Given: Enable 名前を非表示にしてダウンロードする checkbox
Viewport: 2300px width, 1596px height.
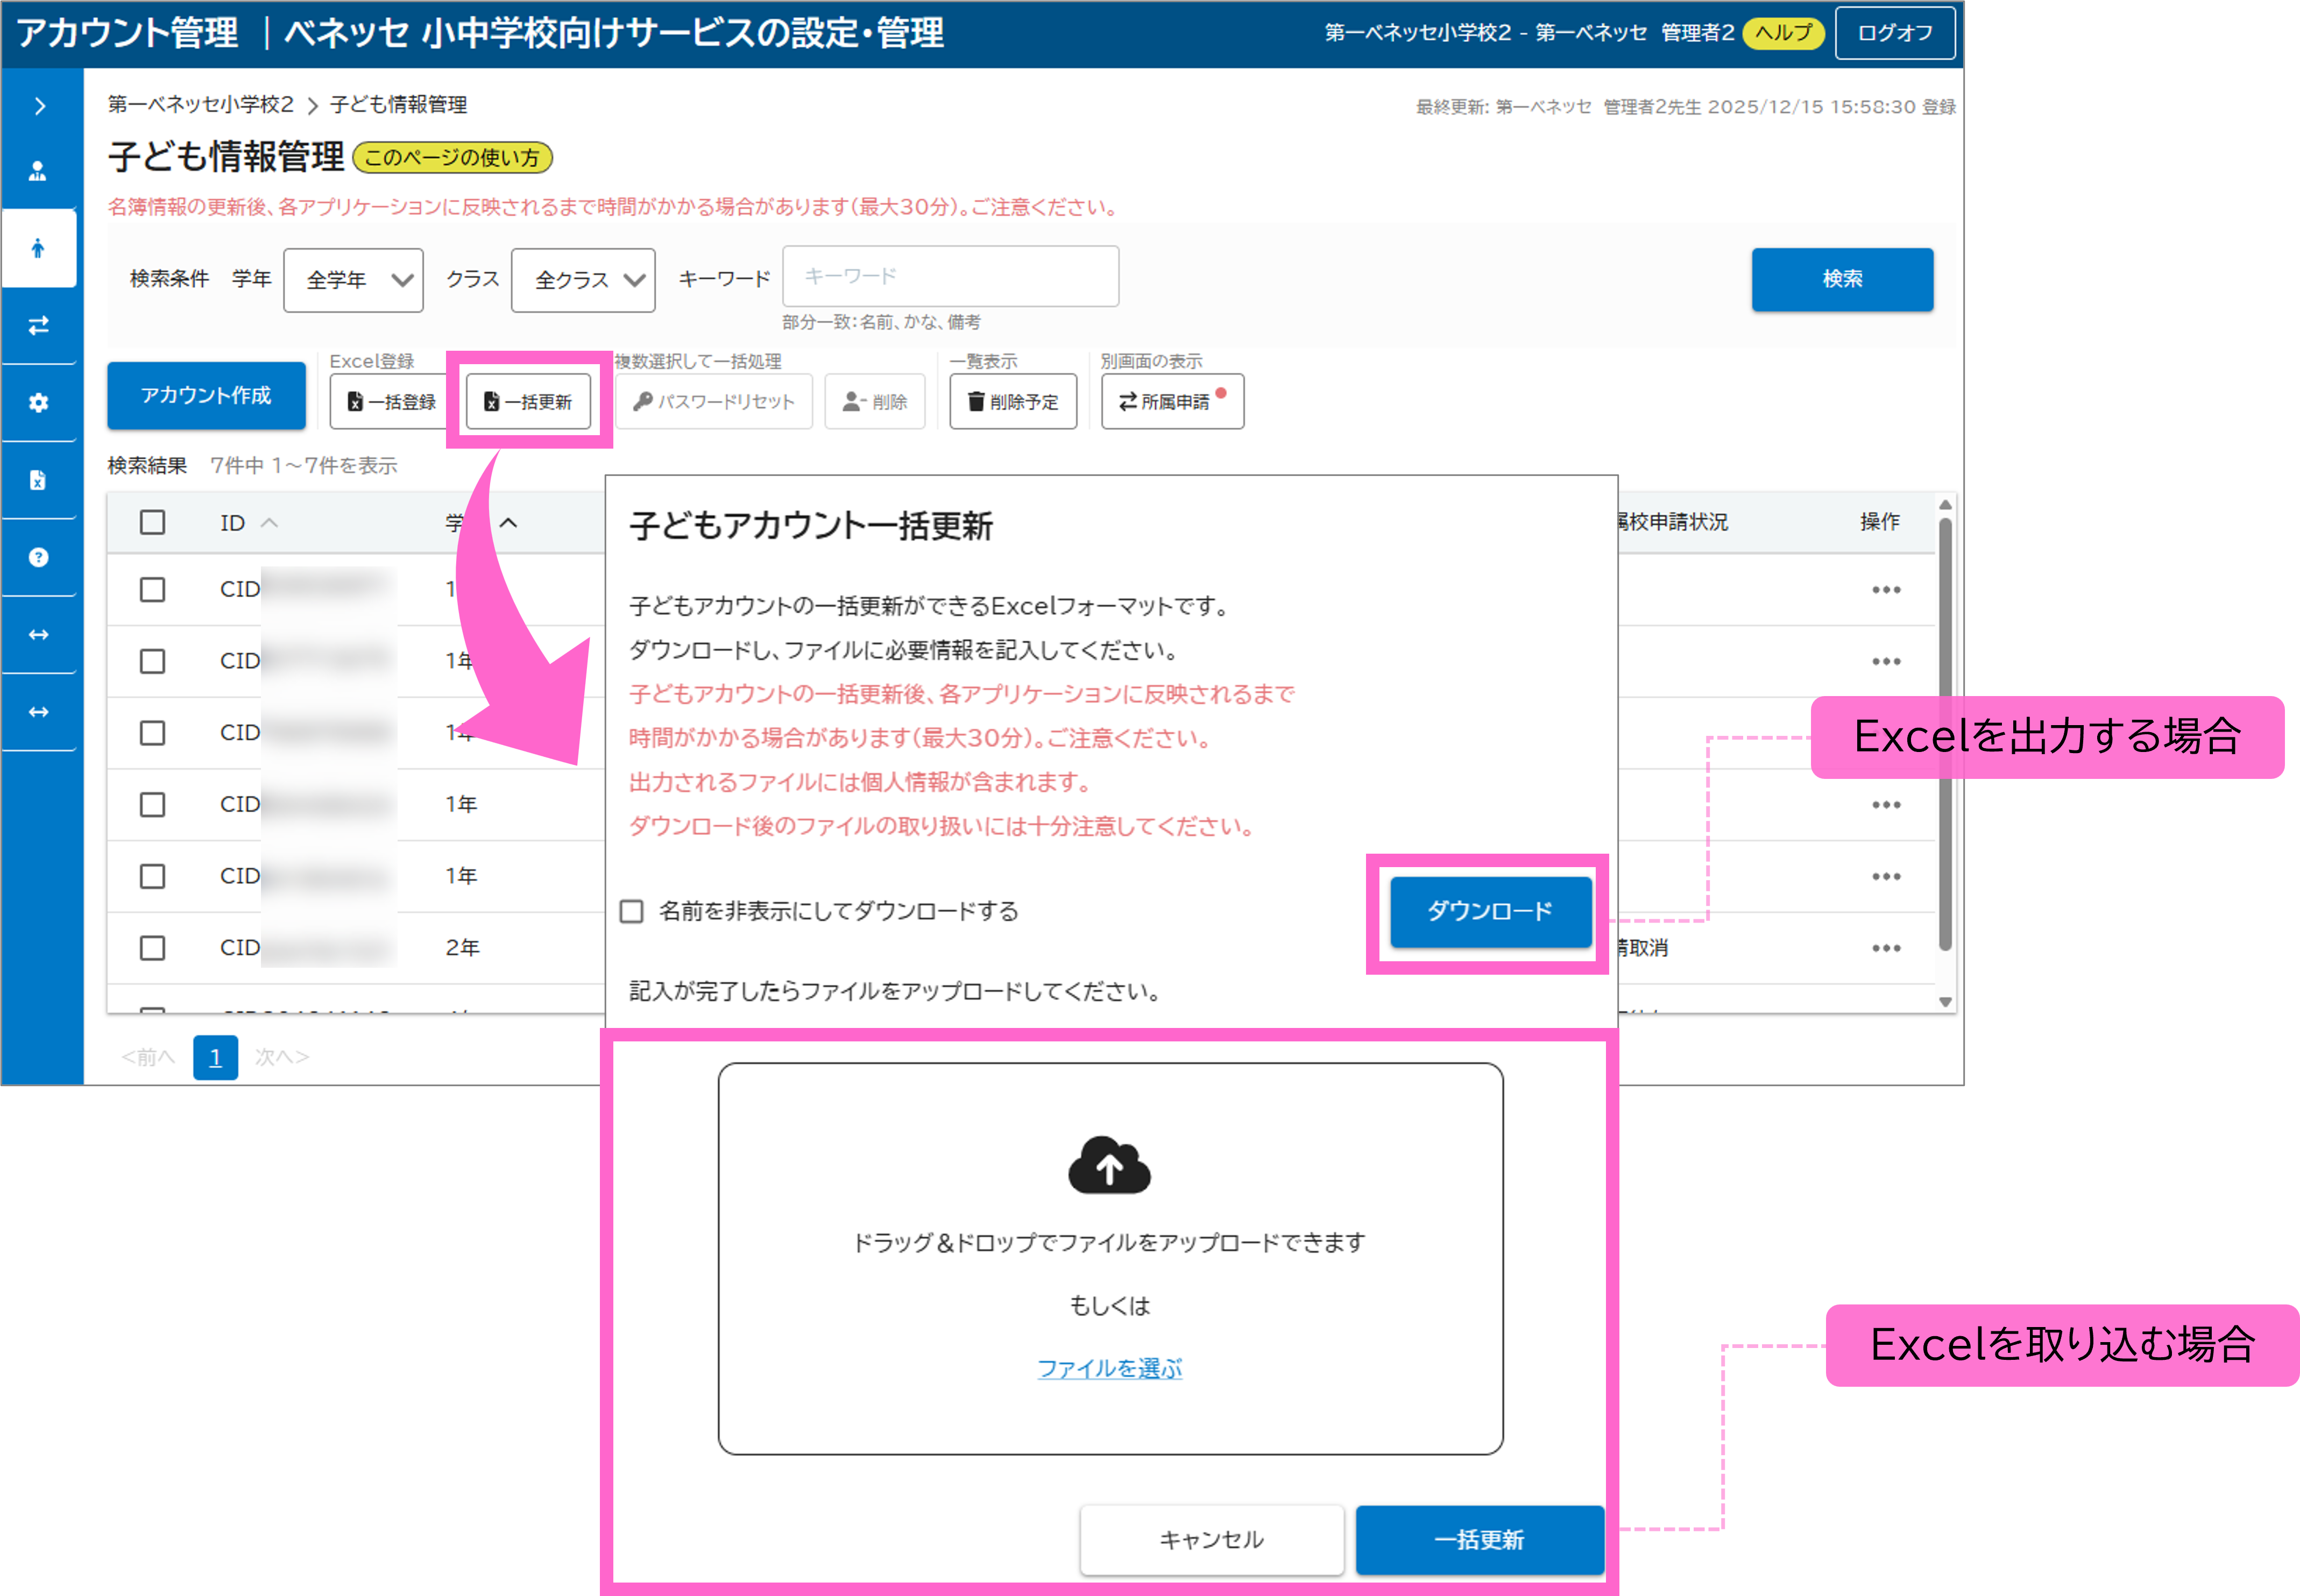Looking at the screenshot, I should pos(632,911).
